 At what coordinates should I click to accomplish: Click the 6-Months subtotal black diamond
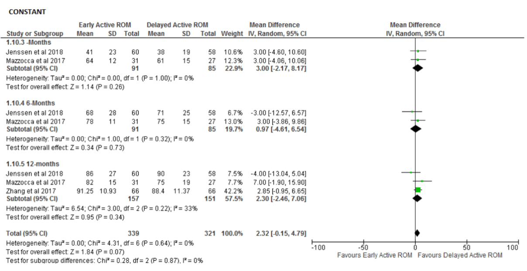pyautogui.click(x=416, y=129)
